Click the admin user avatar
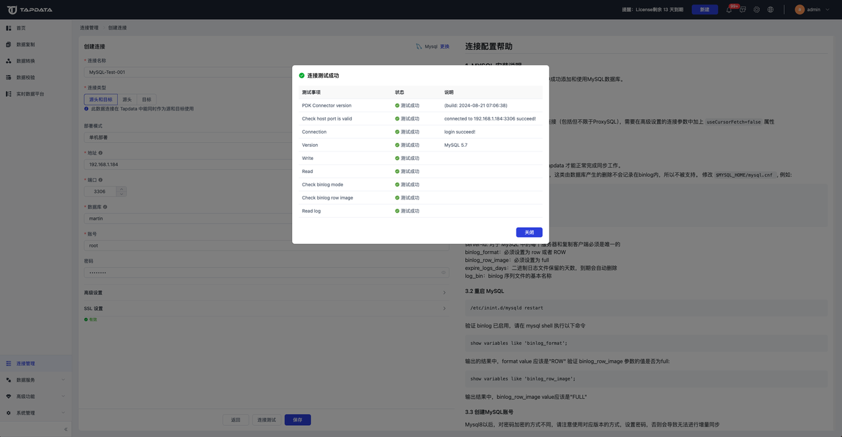 tap(800, 10)
